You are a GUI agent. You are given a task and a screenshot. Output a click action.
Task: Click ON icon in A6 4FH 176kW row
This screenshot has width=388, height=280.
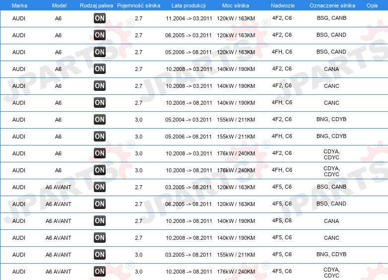[x=99, y=170]
